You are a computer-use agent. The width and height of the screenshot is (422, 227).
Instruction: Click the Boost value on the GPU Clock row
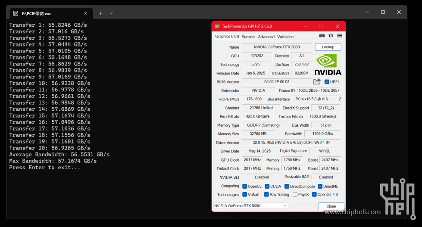[x=330, y=160]
